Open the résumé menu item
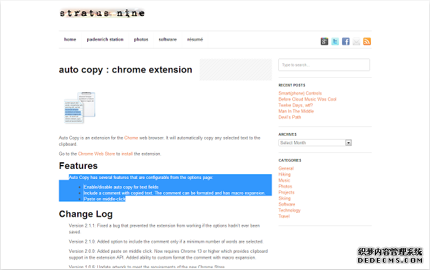This screenshot has width=430, height=270. (x=195, y=39)
